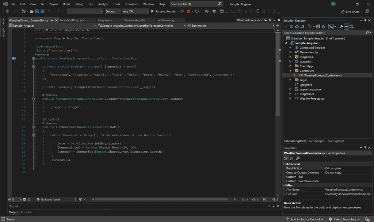Click the Undo icon in the toolbar
The height and width of the screenshot is (222, 374).
click(x=50, y=11)
